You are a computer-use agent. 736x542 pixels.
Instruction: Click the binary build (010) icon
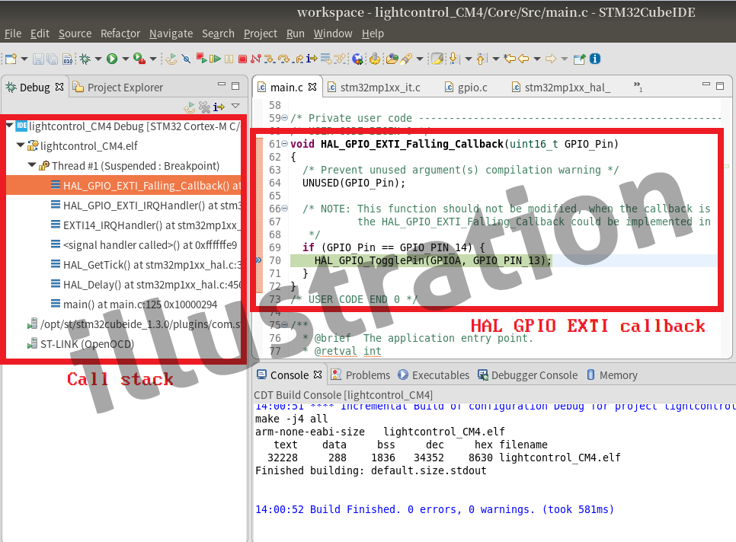(68, 59)
